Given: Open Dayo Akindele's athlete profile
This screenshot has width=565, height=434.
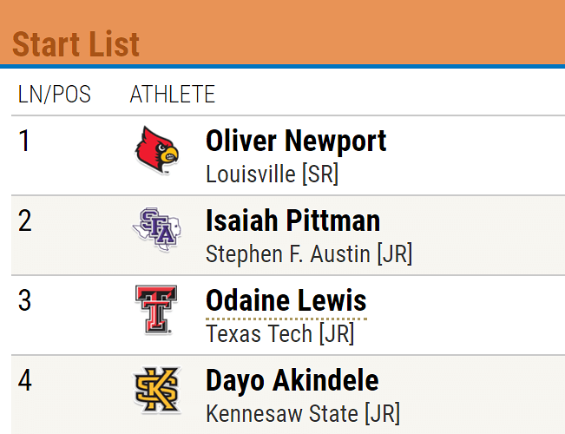Looking at the screenshot, I should pos(292,380).
